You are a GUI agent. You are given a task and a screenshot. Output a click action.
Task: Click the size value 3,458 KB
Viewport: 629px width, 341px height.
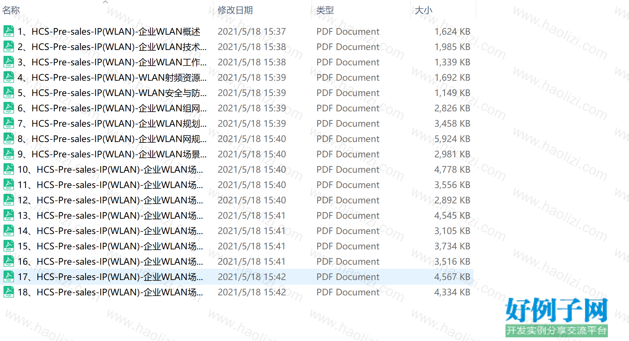(x=452, y=124)
